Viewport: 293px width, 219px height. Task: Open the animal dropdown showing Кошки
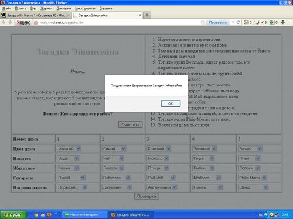coord(68,168)
